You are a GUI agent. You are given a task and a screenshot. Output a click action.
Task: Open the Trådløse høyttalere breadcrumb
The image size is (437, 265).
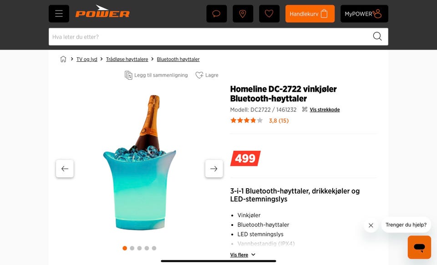point(127,59)
